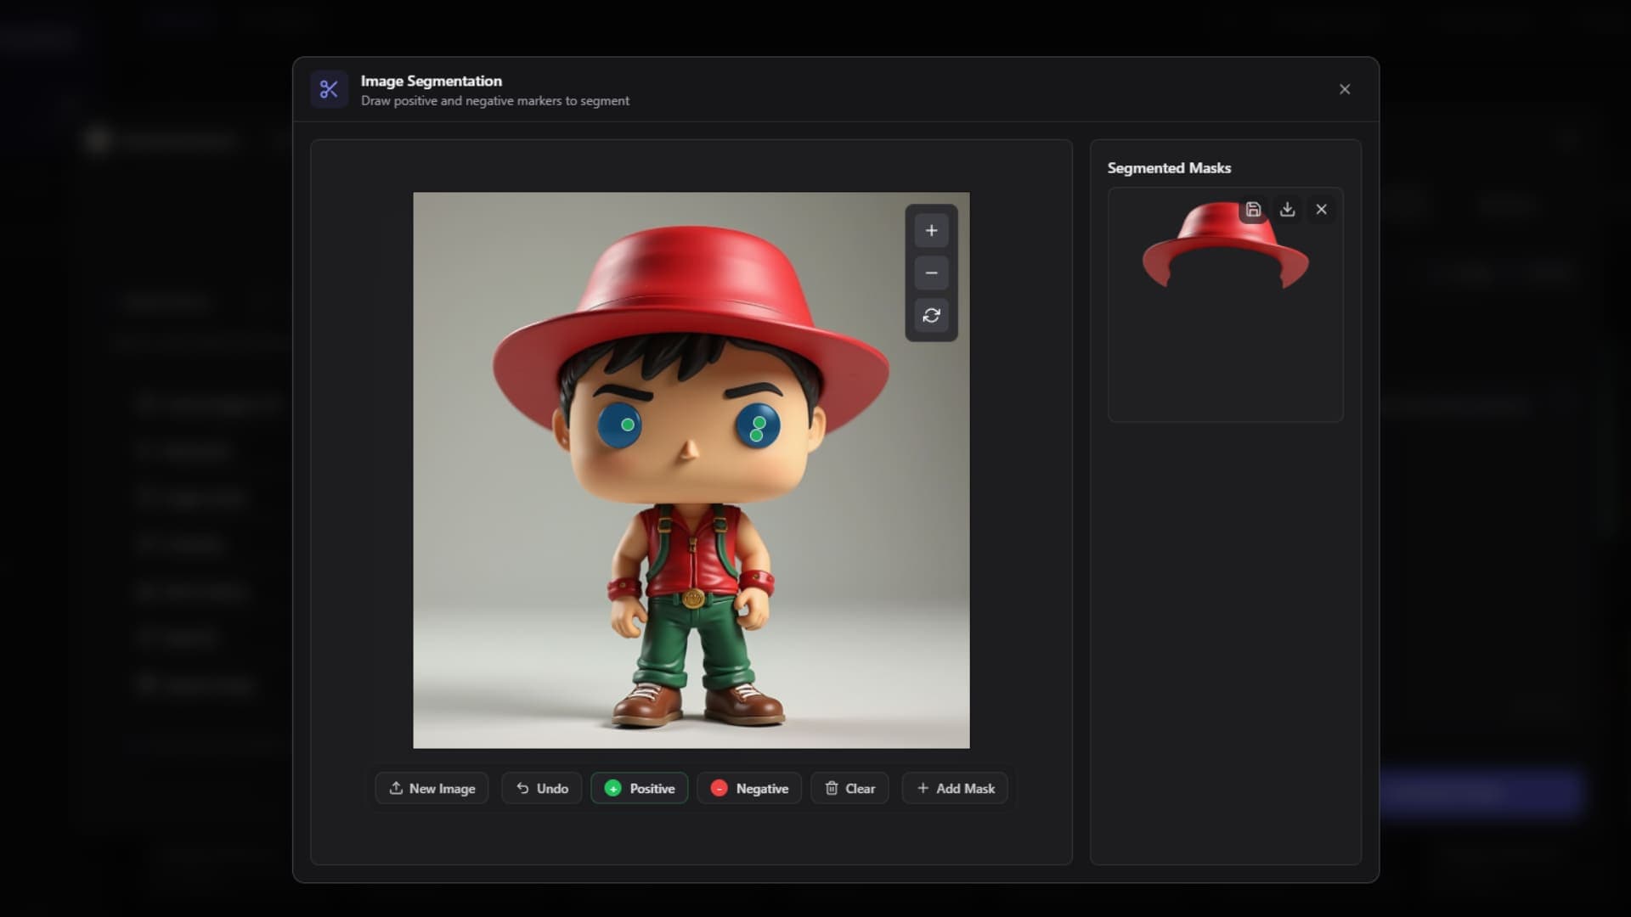Reset the view with the refresh icon
1631x917 pixels.
931,315
